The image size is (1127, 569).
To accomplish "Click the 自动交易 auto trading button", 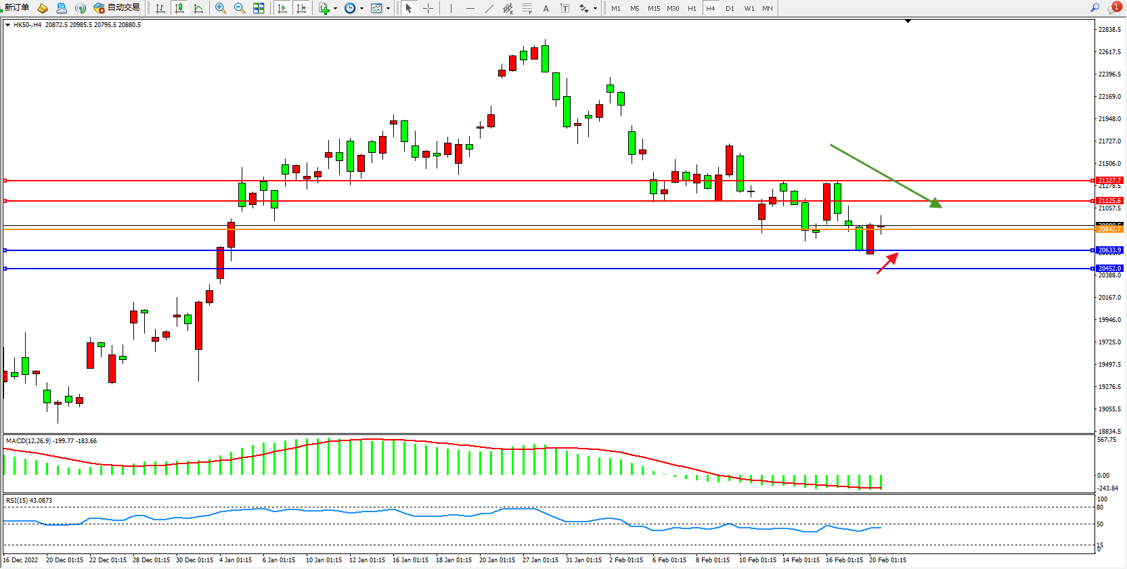I will tap(117, 7).
